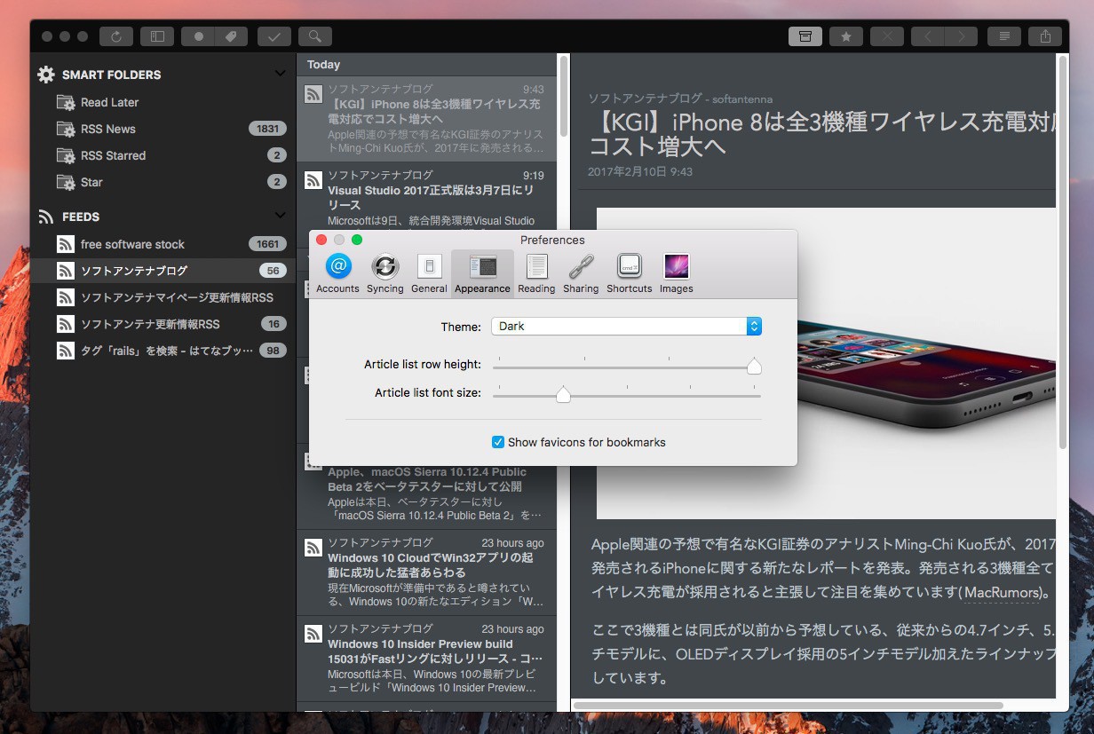Open the Theme dropdown set to Dark
1094x734 pixels.
pyautogui.click(x=626, y=327)
